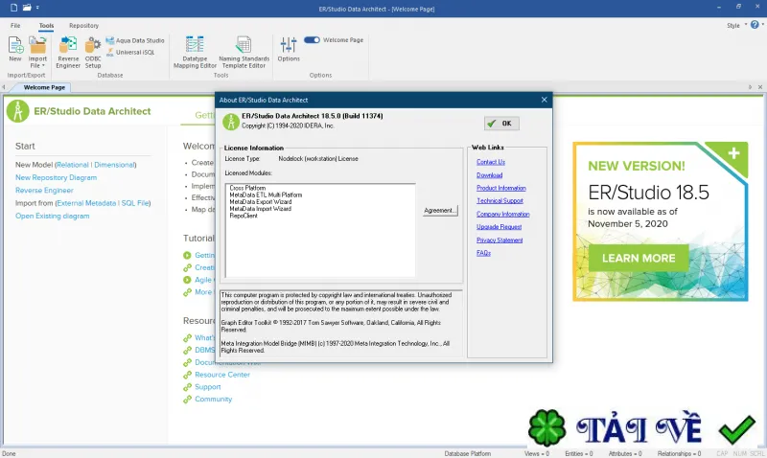Click OK in the About dialog
767x458 pixels.
[501, 124]
